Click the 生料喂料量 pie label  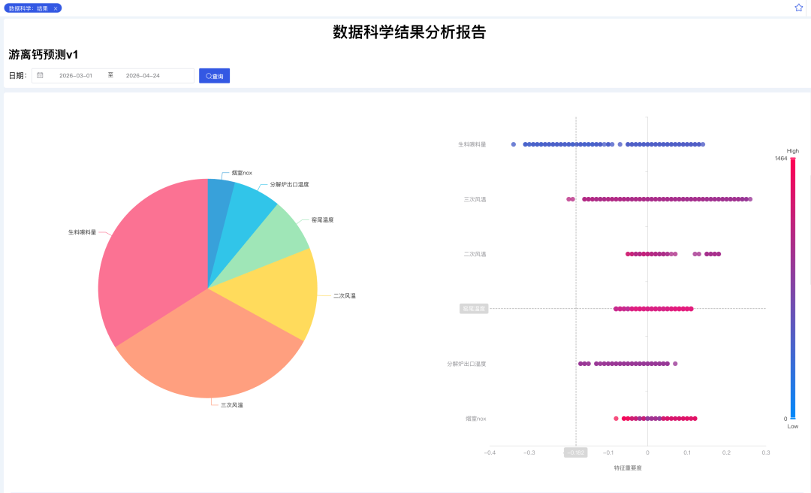tap(83, 232)
